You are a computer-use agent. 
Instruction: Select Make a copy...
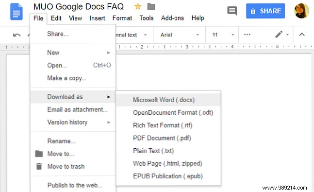[73, 78]
